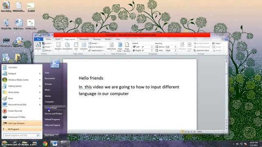Open Help and Support from Start menu

point(55,125)
